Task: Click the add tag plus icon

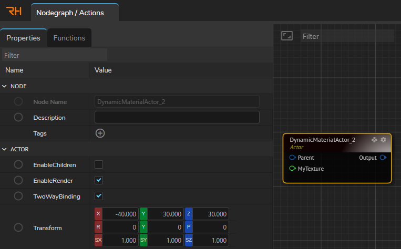Action: coord(100,133)
